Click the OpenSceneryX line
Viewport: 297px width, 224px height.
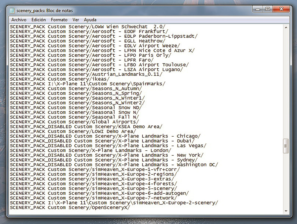[70, 207]
